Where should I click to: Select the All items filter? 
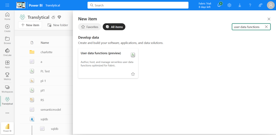[114, 27]
